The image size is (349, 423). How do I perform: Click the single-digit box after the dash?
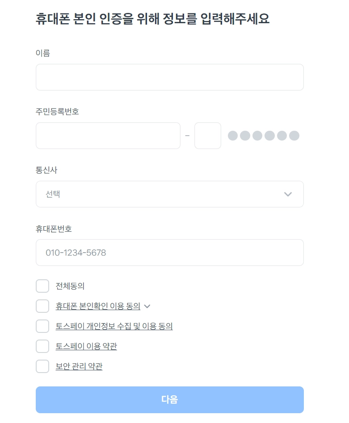click(208, 136)
